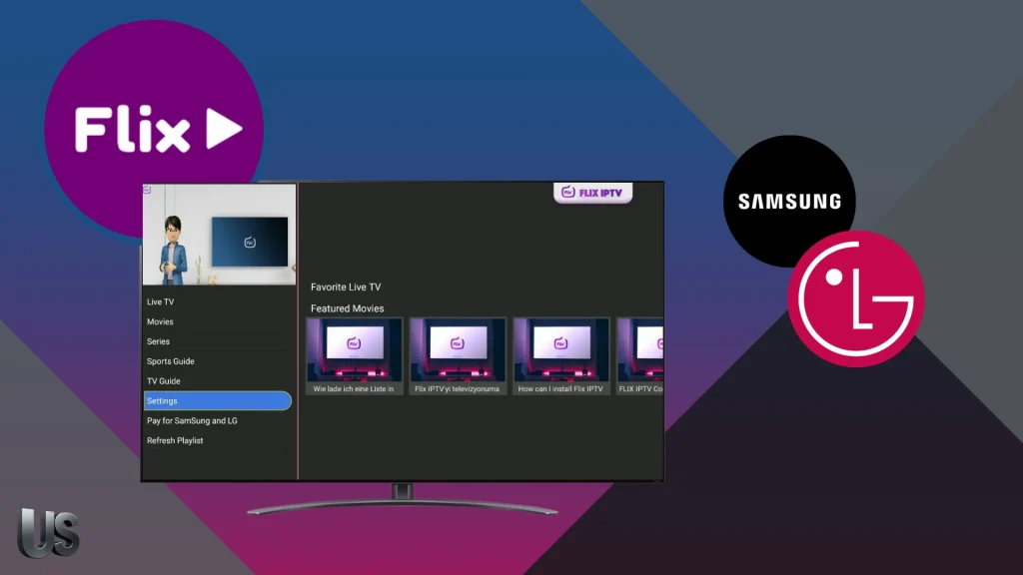1023x575 pixels.
Task: Click the black Samsung logo circle
Action: pyautogui.click(x=789, y=201)
